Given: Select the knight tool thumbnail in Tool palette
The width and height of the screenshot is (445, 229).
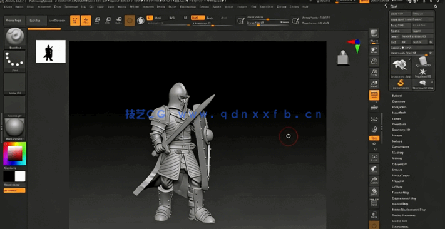Looking at the screenshot, I should (x=401, y=67).
